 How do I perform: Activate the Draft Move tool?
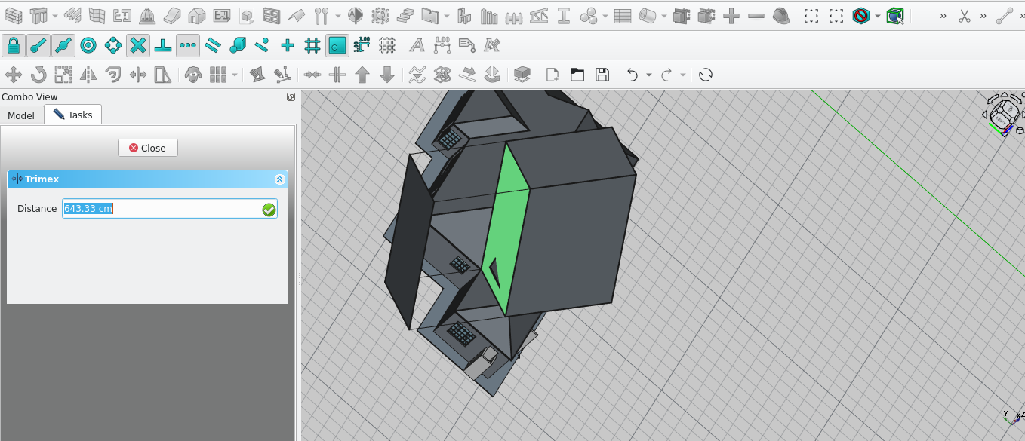(x=14, y=75)
